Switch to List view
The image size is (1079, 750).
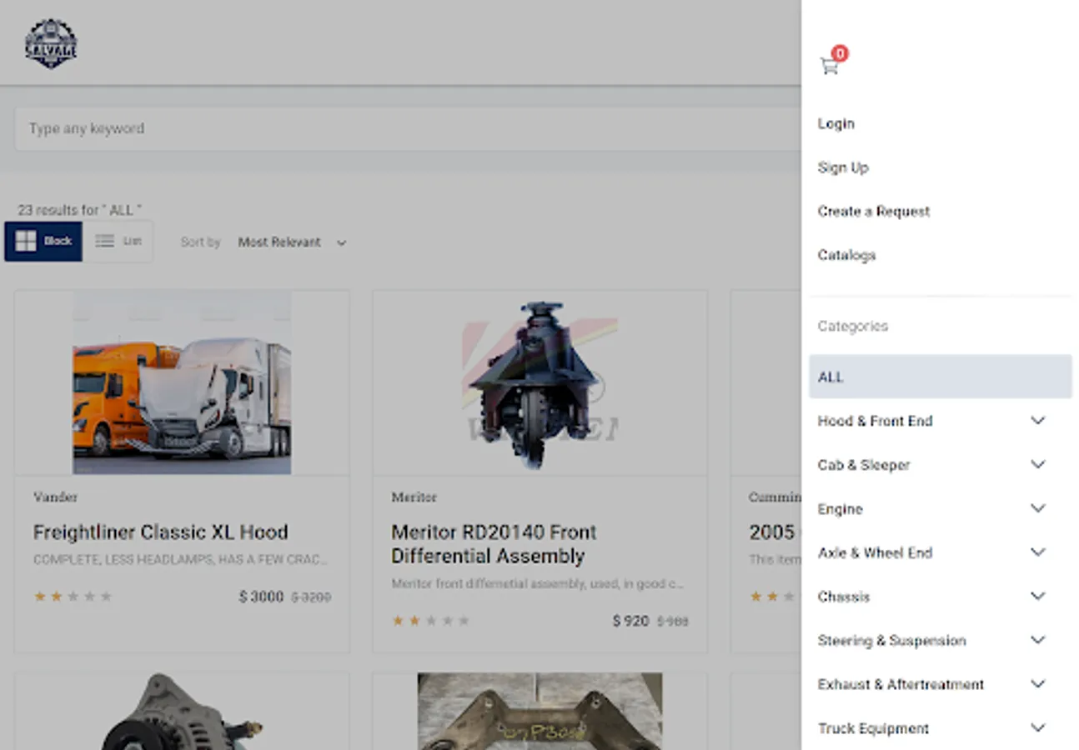[118, 242]
